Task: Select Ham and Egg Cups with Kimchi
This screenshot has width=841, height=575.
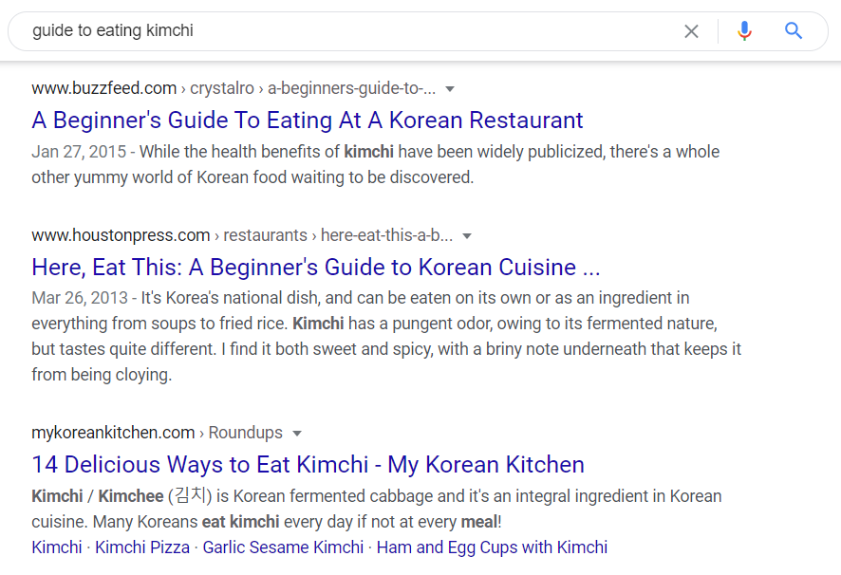Action: (495, 547)
